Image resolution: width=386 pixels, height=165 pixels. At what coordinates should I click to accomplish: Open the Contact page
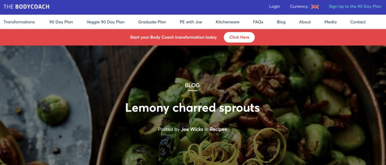tap(358, 22)
